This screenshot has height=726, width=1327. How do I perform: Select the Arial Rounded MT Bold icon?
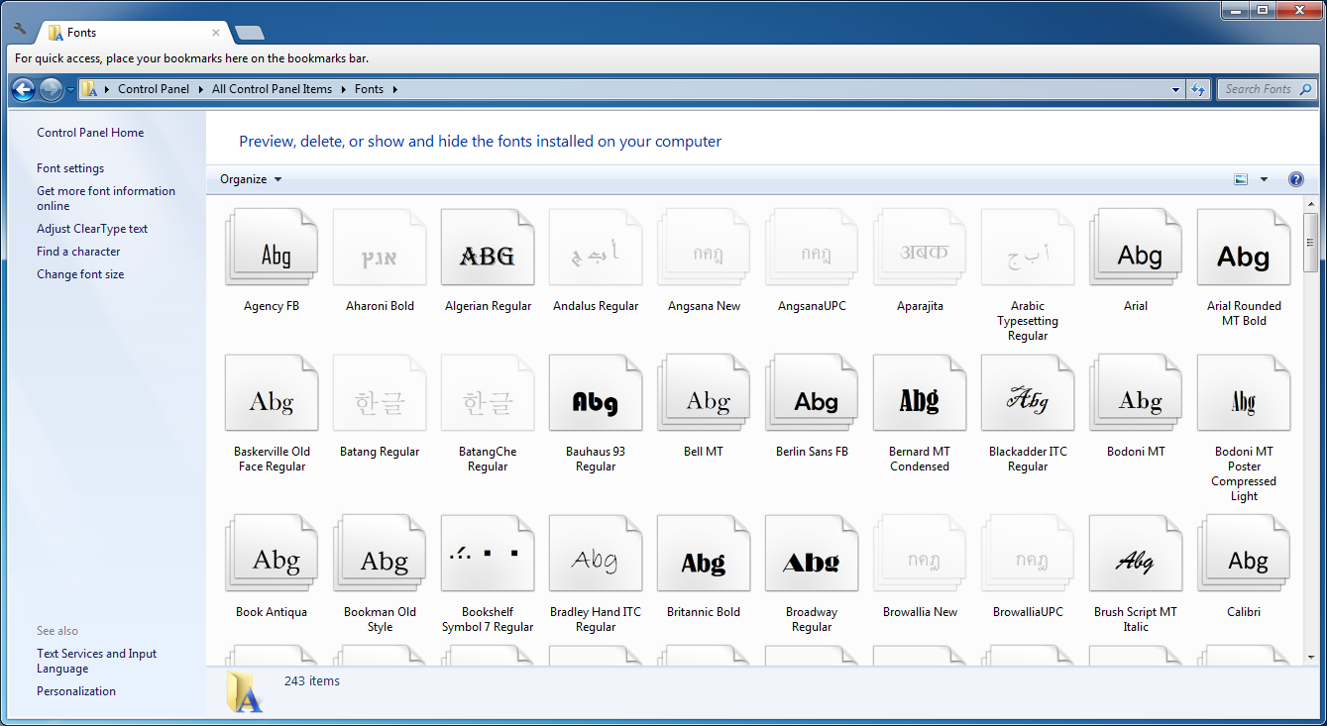click(x=1244, y=249)
